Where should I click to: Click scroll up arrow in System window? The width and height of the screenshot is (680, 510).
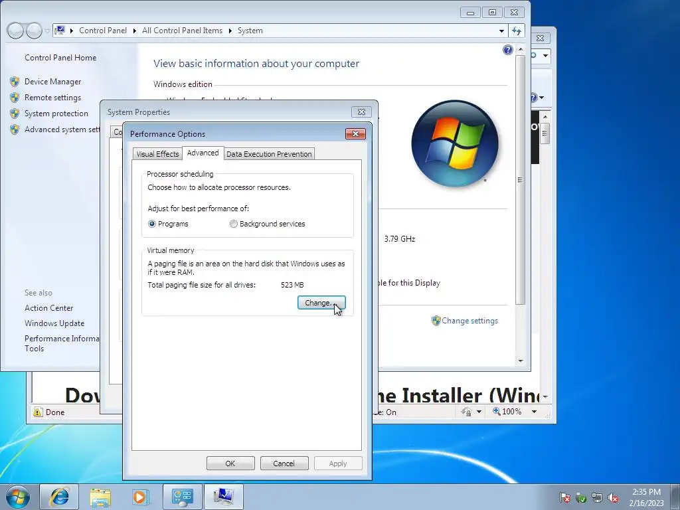521,49
